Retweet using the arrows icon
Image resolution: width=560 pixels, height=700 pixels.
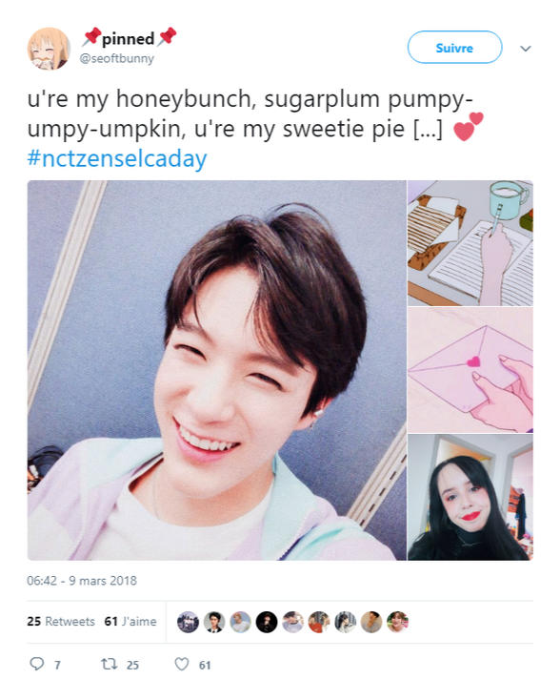coord(110,665)
